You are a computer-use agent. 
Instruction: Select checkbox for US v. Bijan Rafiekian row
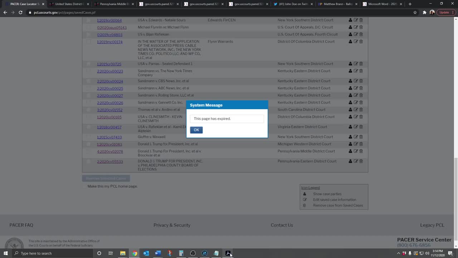(88, 34)
